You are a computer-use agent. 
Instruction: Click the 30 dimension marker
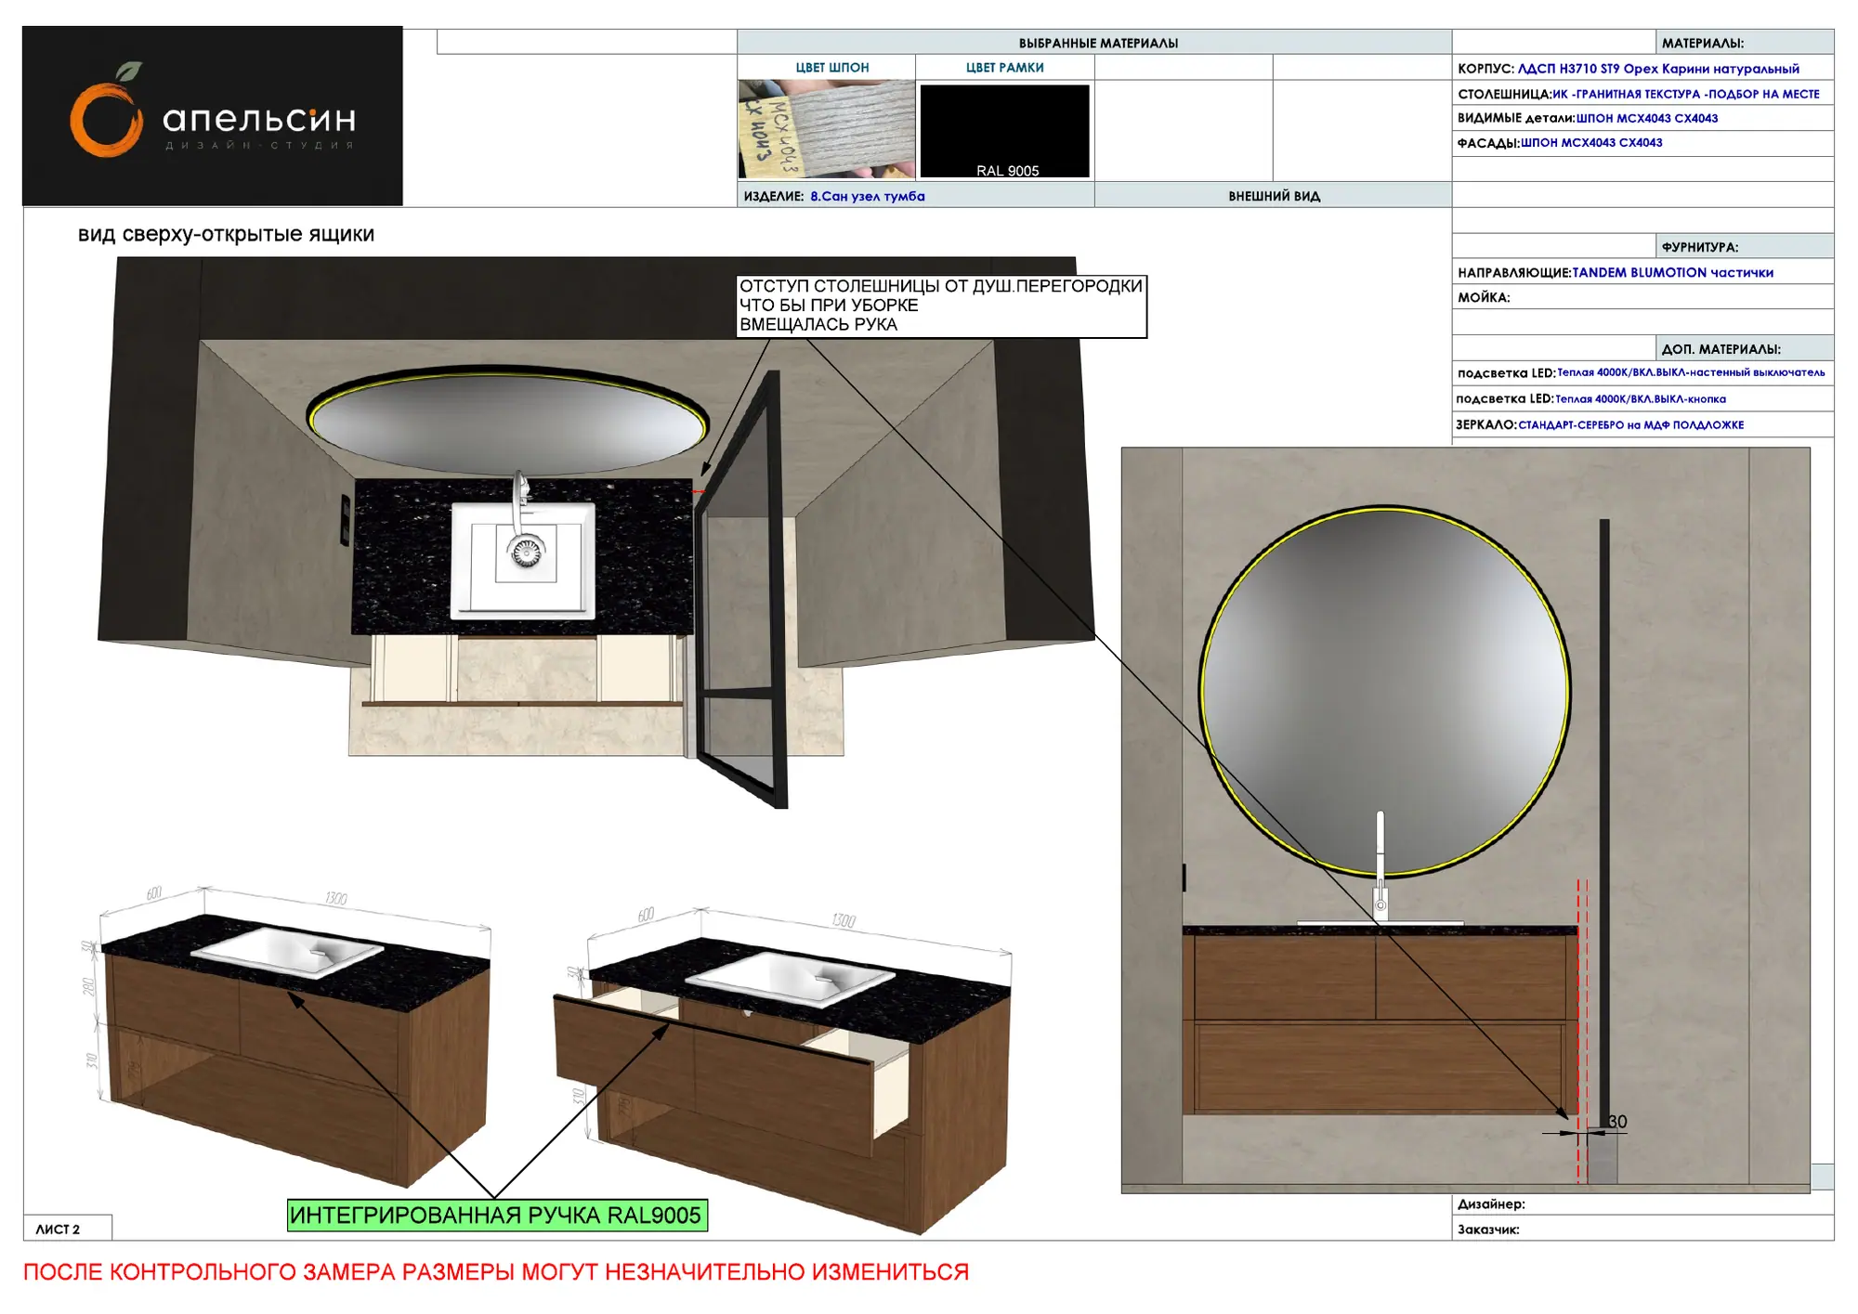tap(1616, 1122)
